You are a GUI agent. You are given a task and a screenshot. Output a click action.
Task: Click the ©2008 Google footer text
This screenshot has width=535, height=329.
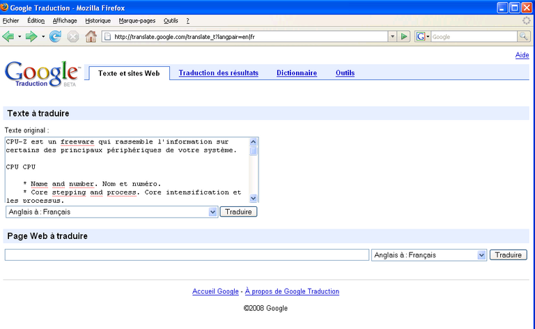[x=265, y=308]
